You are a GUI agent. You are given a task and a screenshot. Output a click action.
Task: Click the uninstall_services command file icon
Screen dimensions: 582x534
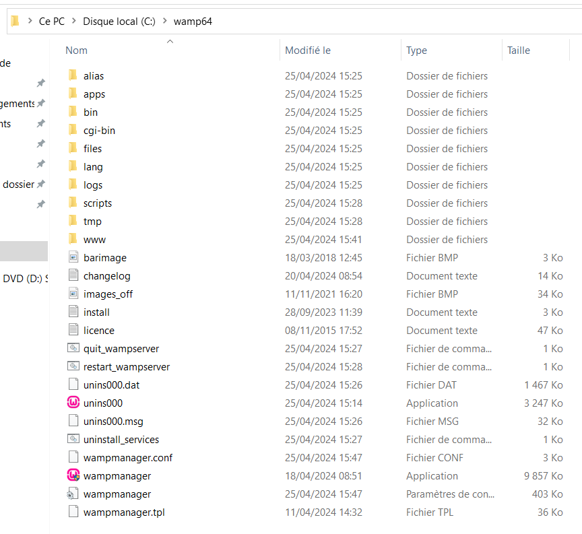click(73, 439)
